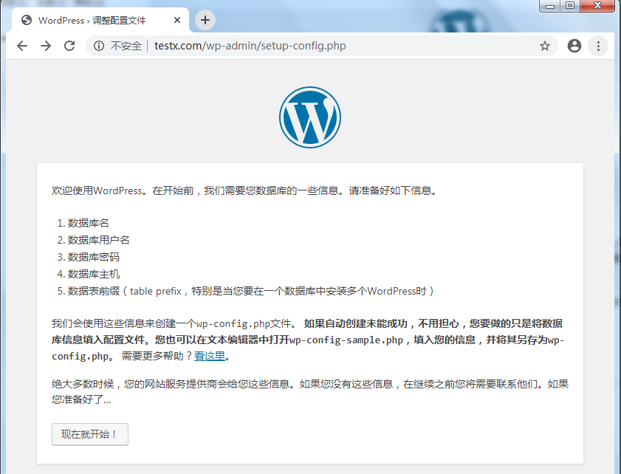
Task: Click the wp-config-sample.php file name text
Action: 346,340
